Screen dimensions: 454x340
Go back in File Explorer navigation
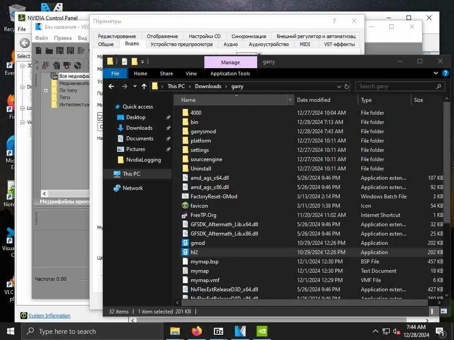point(111,86)
